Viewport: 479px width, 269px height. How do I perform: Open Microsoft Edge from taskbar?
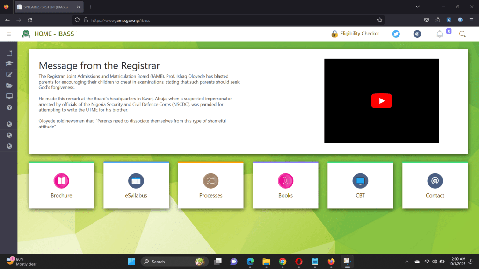pyautogui.click(x=250, y=262)
